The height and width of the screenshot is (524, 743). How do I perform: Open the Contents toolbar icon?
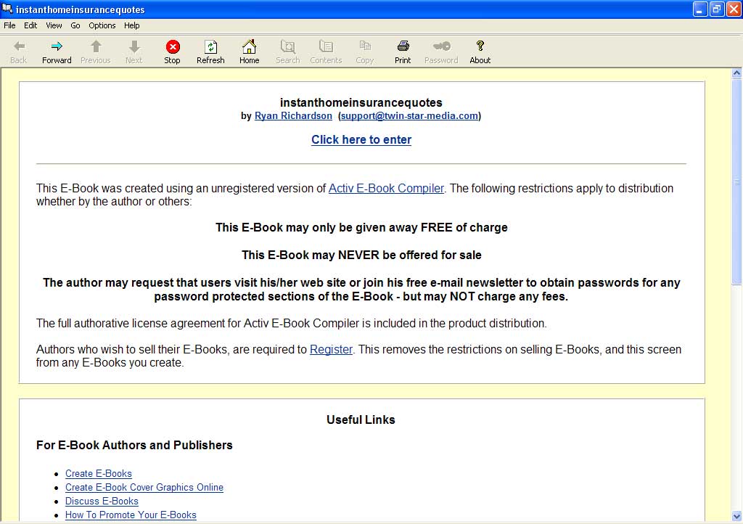[x=326, y=46]
